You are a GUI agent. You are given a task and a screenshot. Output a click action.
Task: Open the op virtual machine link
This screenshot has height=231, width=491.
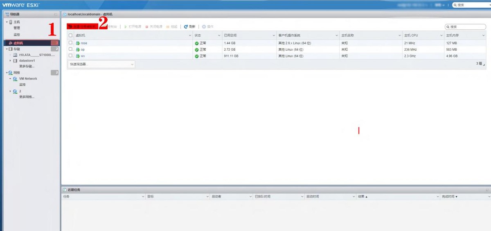[x=83, y=49]
